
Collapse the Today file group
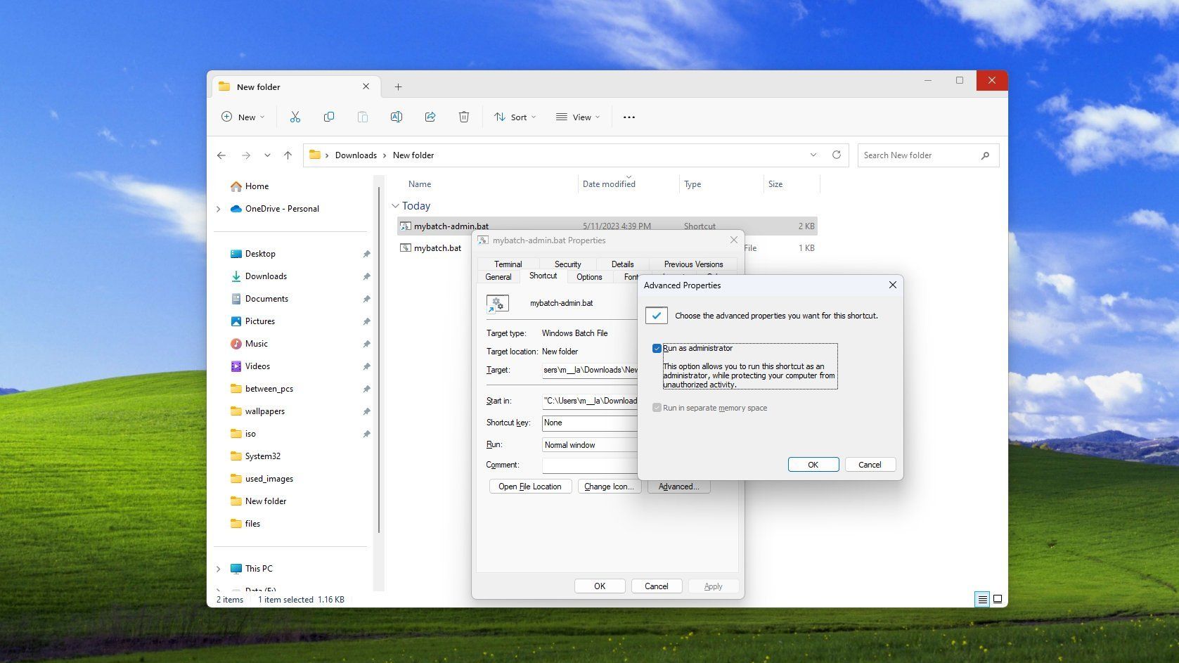[395, 206]
